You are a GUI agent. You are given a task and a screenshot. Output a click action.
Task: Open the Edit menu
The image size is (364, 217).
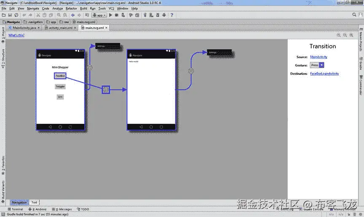[x=12, y=8]
